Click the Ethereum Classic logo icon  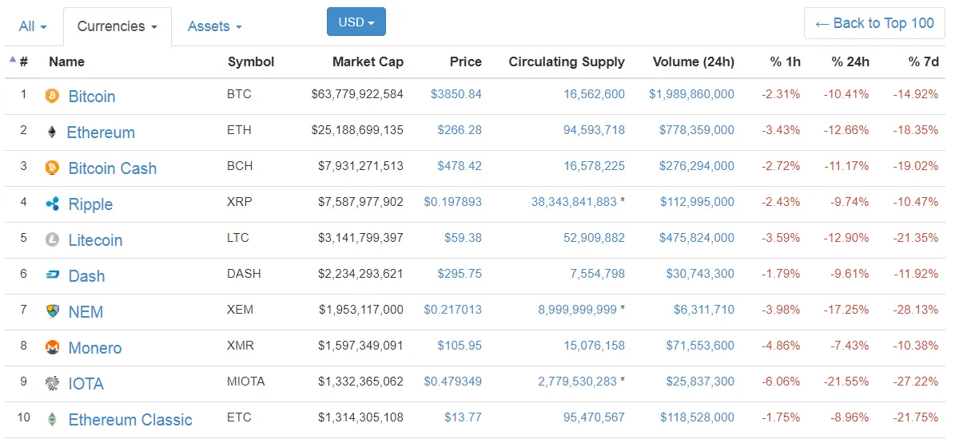click(52, 419)
